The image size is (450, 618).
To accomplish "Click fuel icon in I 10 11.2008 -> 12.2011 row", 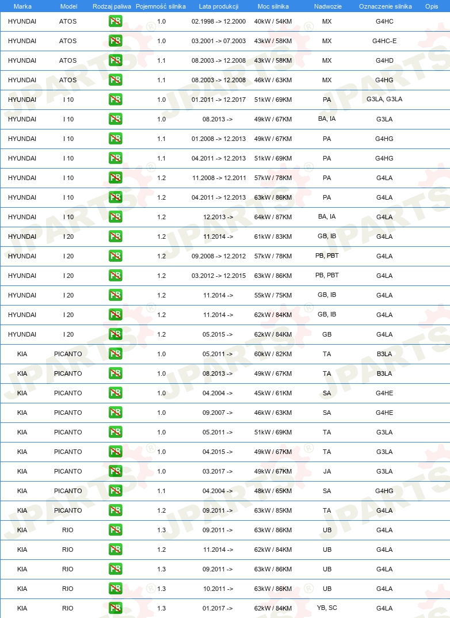I will (x=116, y=178).
